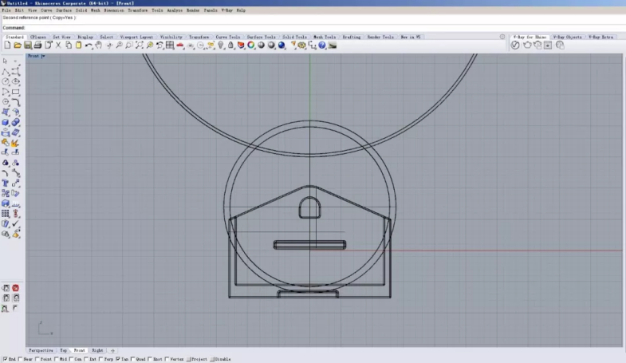The height and width of the screenshot is (363, 626).
Task: Open the V-Ray render teapot icon
Action: [x=526, y=45]
